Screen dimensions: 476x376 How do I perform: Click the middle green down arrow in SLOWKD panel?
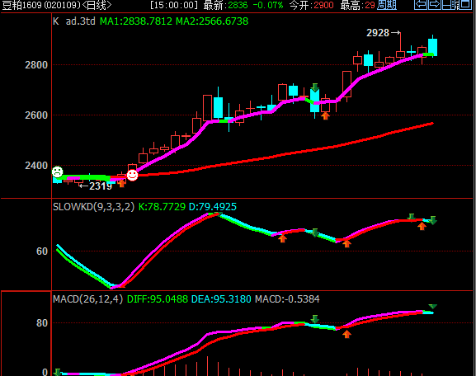click(315, 233)
